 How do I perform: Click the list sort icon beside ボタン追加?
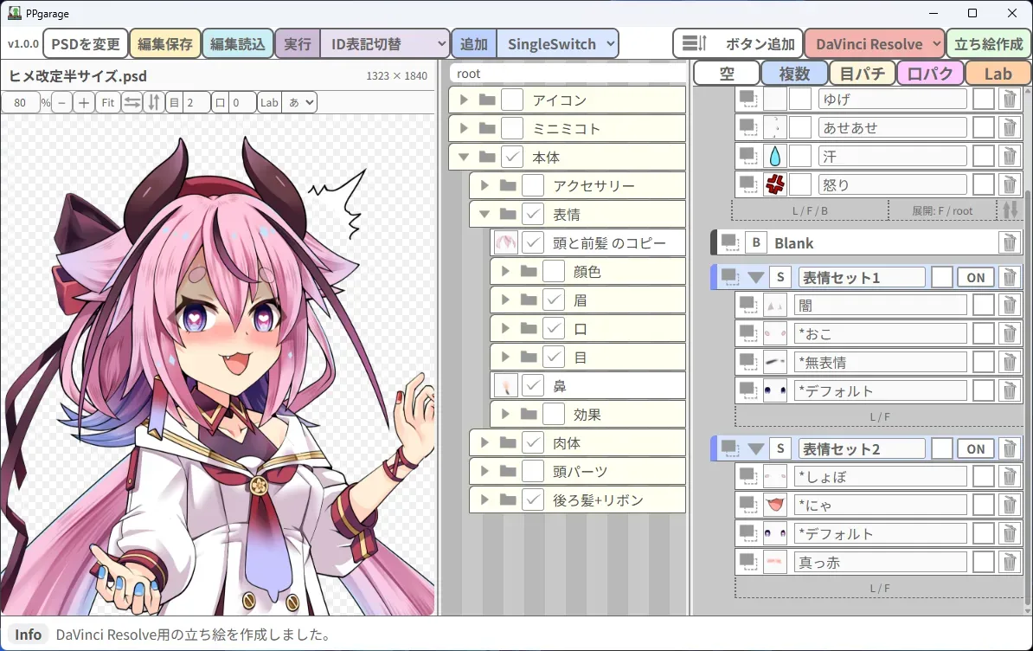point(694,43)
